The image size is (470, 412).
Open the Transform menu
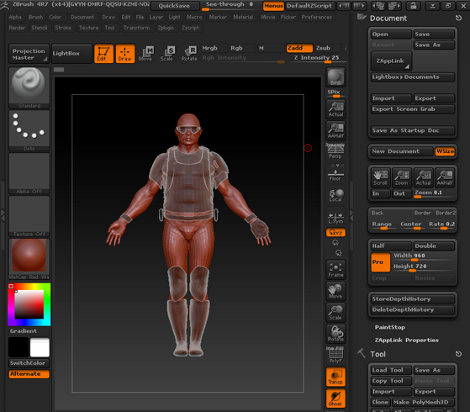coord(136,28)
